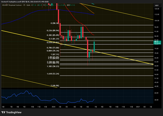Click the header text mentioning TradingView.com
Viewport: 163px width, 116px height.
point(25,2)
